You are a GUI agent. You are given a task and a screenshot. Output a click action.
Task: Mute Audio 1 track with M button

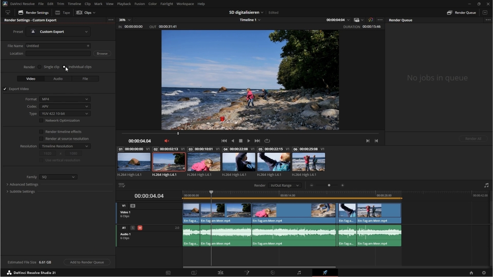click(x=140, y=228)
